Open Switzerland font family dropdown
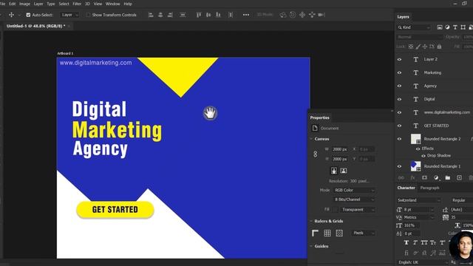 419,200
